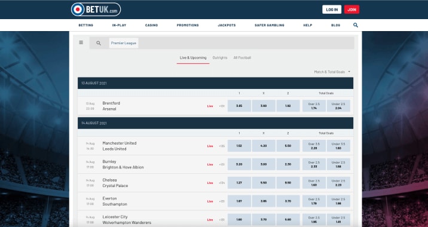The width and height of the screenshot is (428, 227).
Task: Bet on Brentford home win odds
Action: (x=239, y=106)
